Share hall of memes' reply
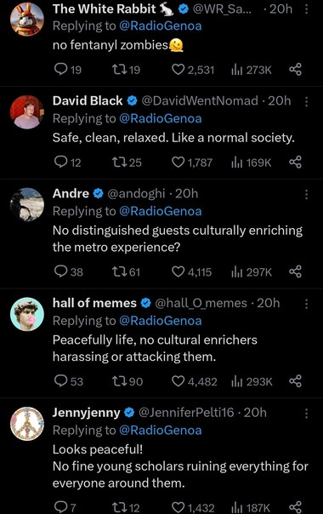 295,381
